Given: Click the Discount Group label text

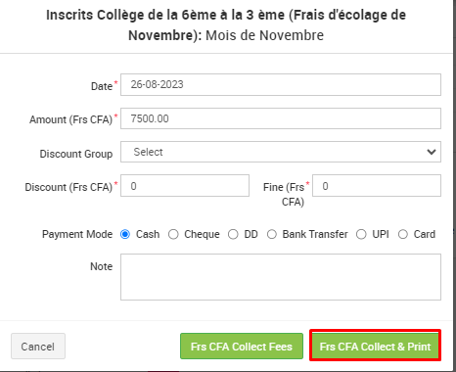Looking at the screenshot, I should click(x=76, y=154).
